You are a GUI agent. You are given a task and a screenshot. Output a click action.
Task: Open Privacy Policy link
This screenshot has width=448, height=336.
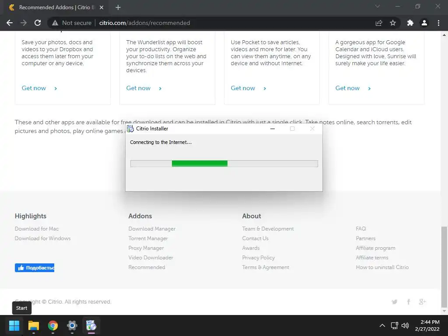258,257
